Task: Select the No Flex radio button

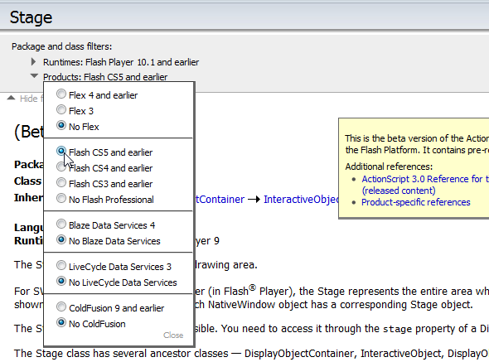Action: [x=61, y=125]
